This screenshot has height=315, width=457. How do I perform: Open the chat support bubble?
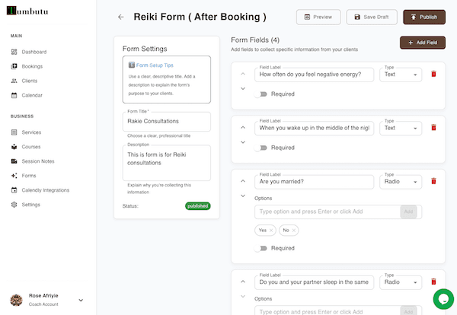click(443, 299)
